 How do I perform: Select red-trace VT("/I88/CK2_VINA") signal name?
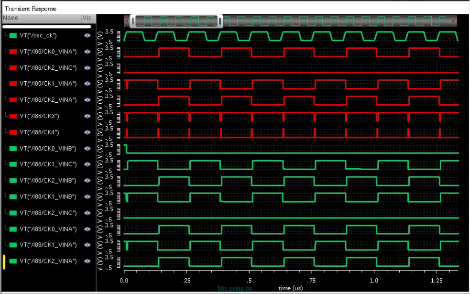[48, 100]
